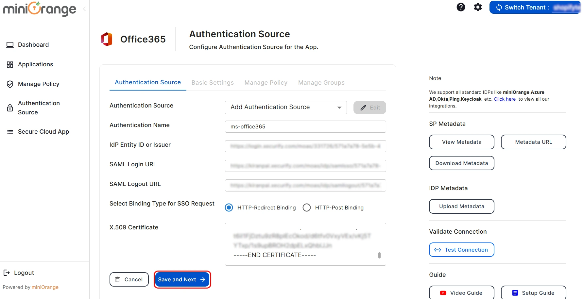Switch to the Manage Policy tab

(266, 83)
